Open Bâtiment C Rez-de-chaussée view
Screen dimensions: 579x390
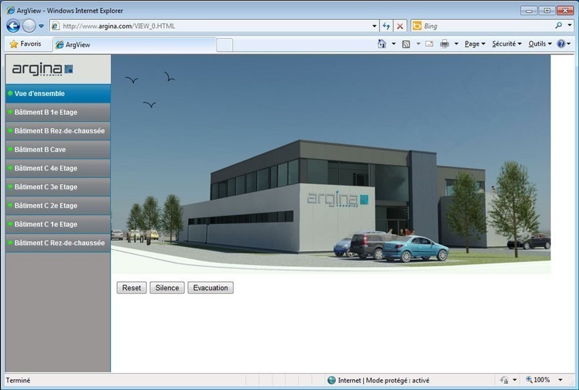pyautogui.click(x=58, y=243)
